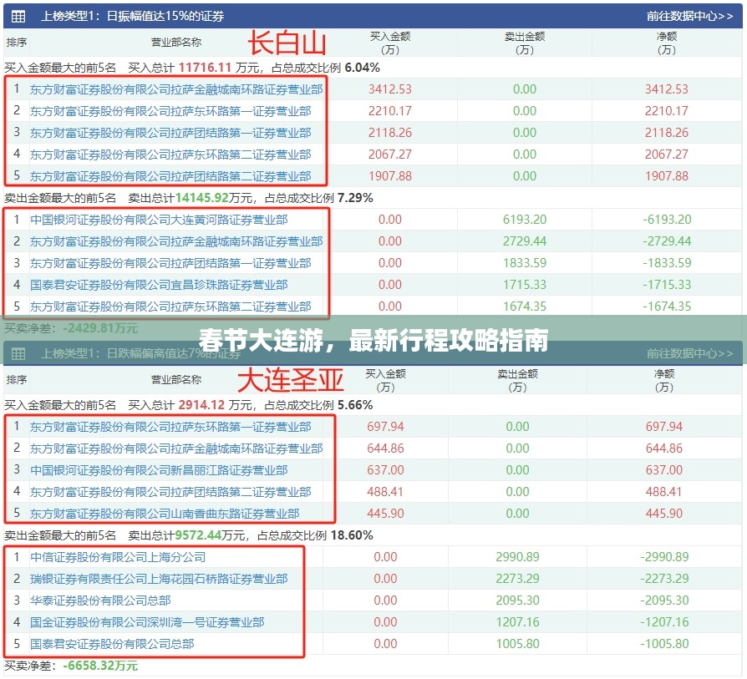Click 净额(万) header in 日振幅值达15% table
This screenshot has width=747, height=679.
667,43
